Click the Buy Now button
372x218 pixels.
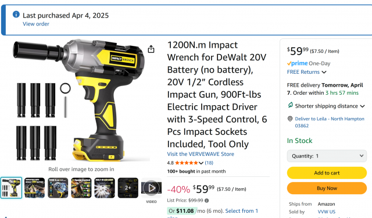pyautogui.click(x=327, y=188)
